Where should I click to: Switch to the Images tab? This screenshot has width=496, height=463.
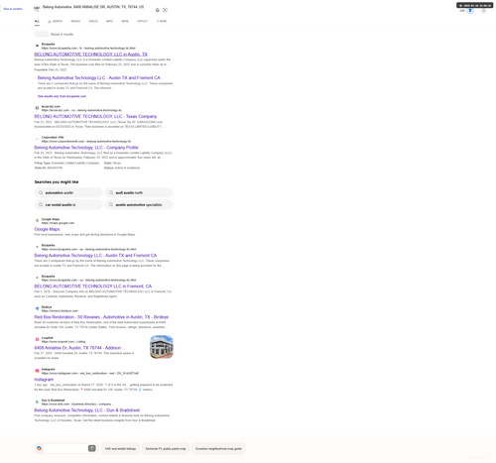pyautogui.click(x=75, y=21)
